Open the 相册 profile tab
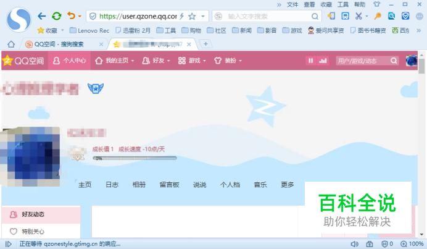The height and width of the screenshot is (249, 427). [x=139, y=185]
